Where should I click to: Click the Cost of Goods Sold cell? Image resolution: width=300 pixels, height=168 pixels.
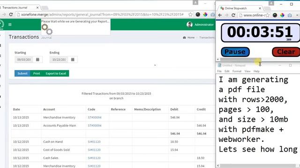pos(56,150)
